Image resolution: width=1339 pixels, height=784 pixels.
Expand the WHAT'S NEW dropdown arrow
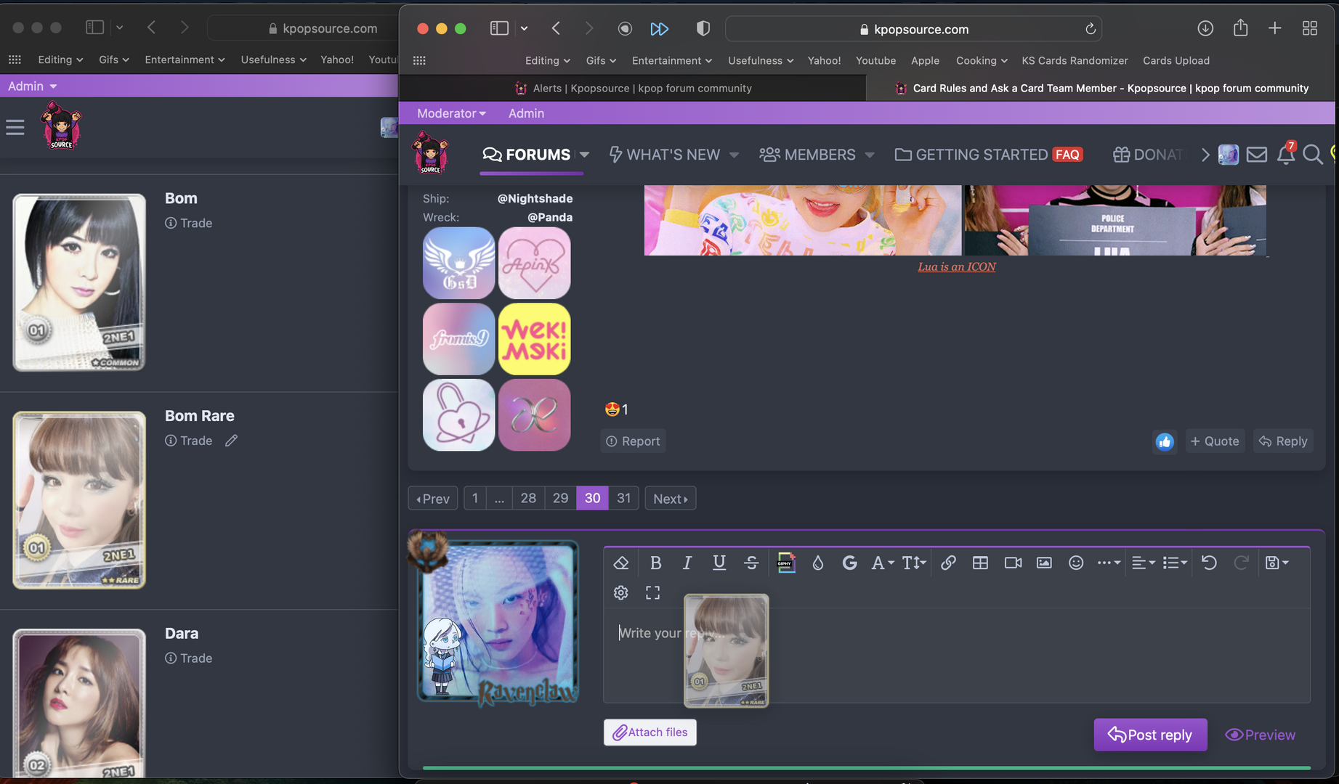(x=734, y=155)
